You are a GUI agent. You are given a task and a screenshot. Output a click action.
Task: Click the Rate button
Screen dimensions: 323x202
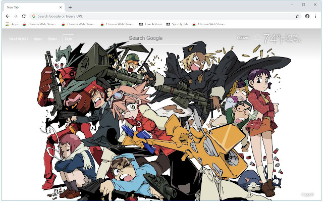[69, 39]
